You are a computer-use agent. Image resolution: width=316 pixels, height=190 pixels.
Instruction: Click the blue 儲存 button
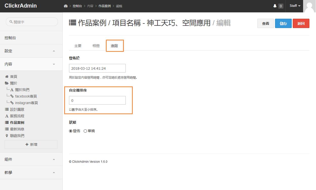(283, 23)
